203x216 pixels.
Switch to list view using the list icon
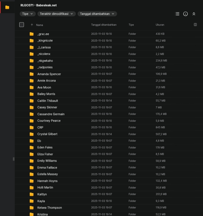click(177, 14)
